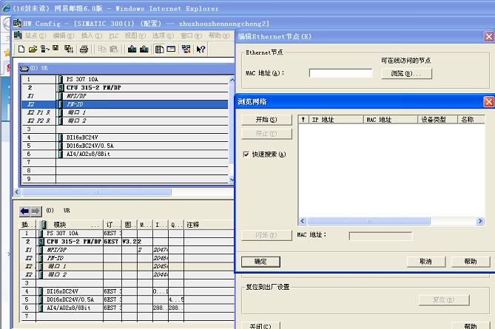Image resolution: width=495 pixels, height=329 pixels.
Task: Click the UR rack header icon
Action: click(24, 68)
